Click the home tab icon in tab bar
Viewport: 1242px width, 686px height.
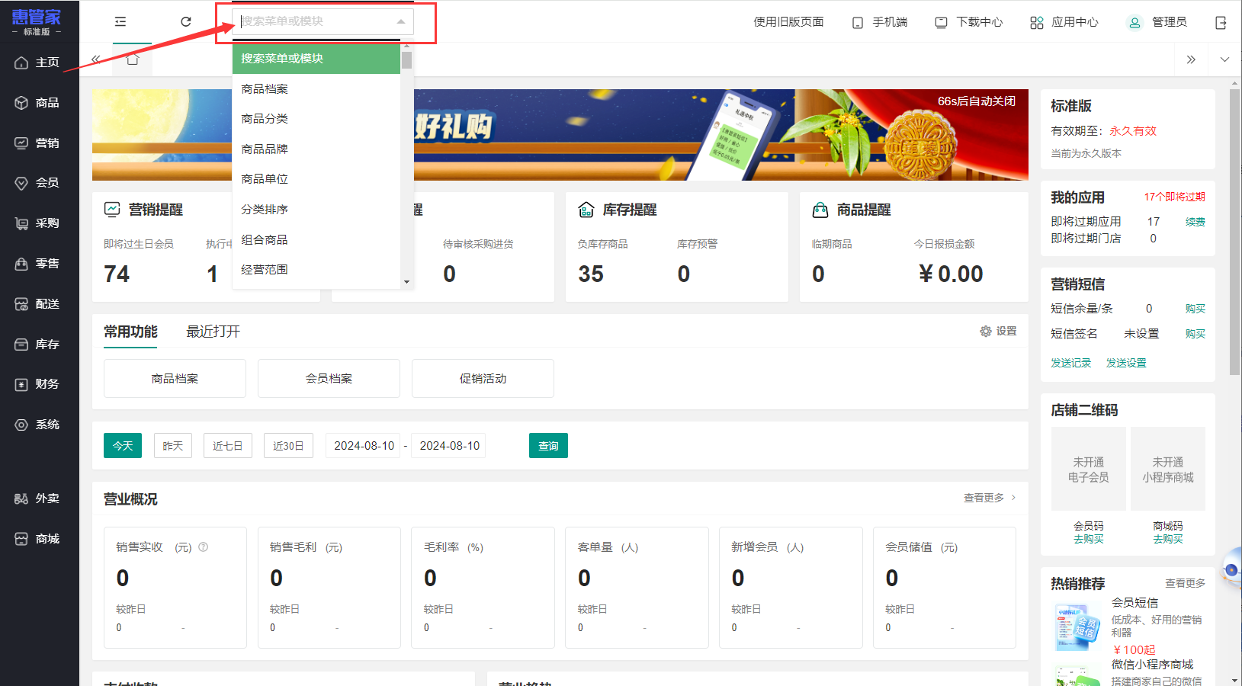[133, 59]
